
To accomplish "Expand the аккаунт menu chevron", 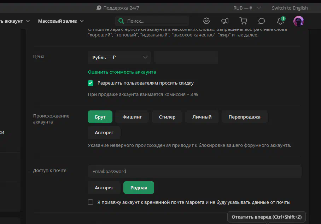I will click(28, 21).
